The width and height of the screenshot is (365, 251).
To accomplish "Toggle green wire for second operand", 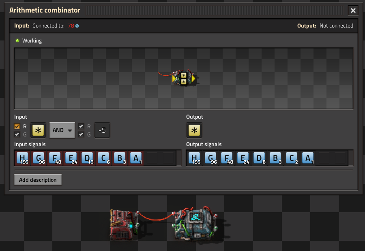I will pyautogui.click(x=81, y=134).
